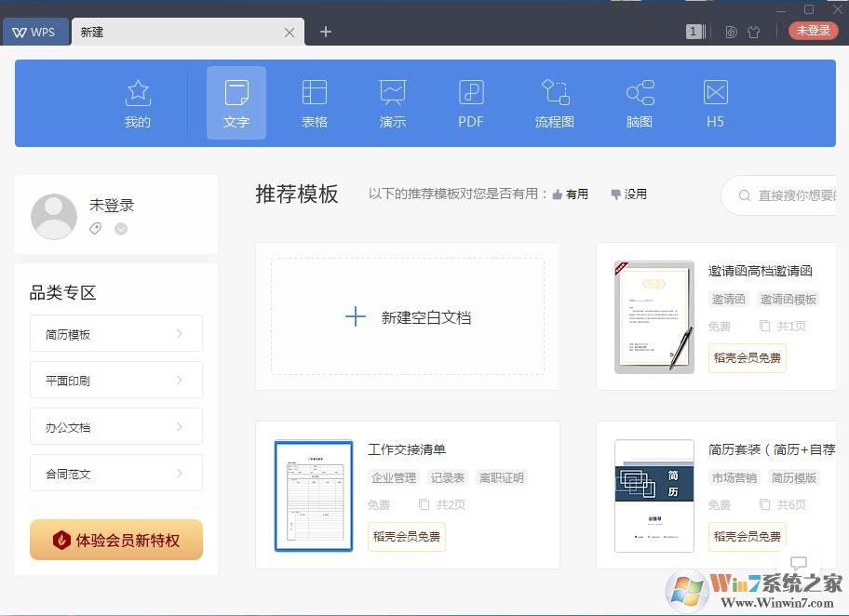This screenshot has height=616, width=849.
Task: Expand the 平面印刷 category
Action: point(116,381)
